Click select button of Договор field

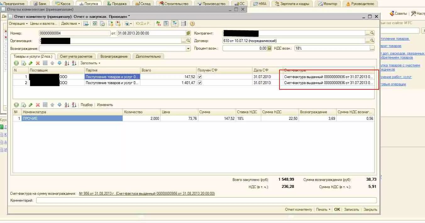point(367,41)
